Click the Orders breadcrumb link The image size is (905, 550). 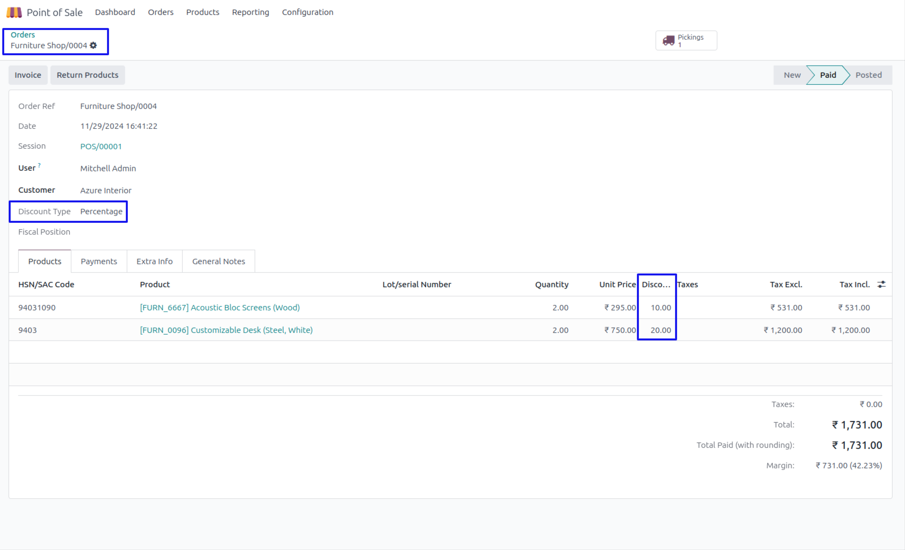(x=23, y=35)
